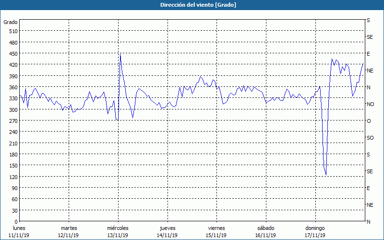Select the 'martes' day label
This screenshot has height=240, width=384.
coord(69,228)
